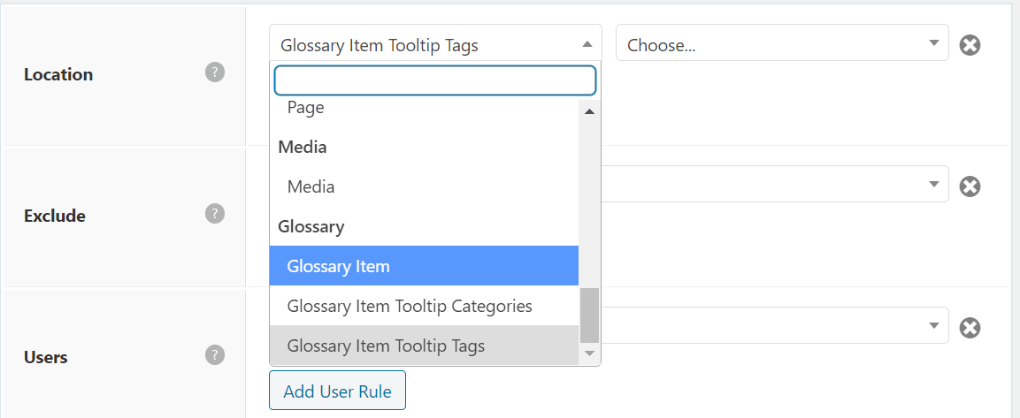This screenshot has height=418, width=1020.
Task: Select the Media option under Media group
Action: tap(424, 186)
